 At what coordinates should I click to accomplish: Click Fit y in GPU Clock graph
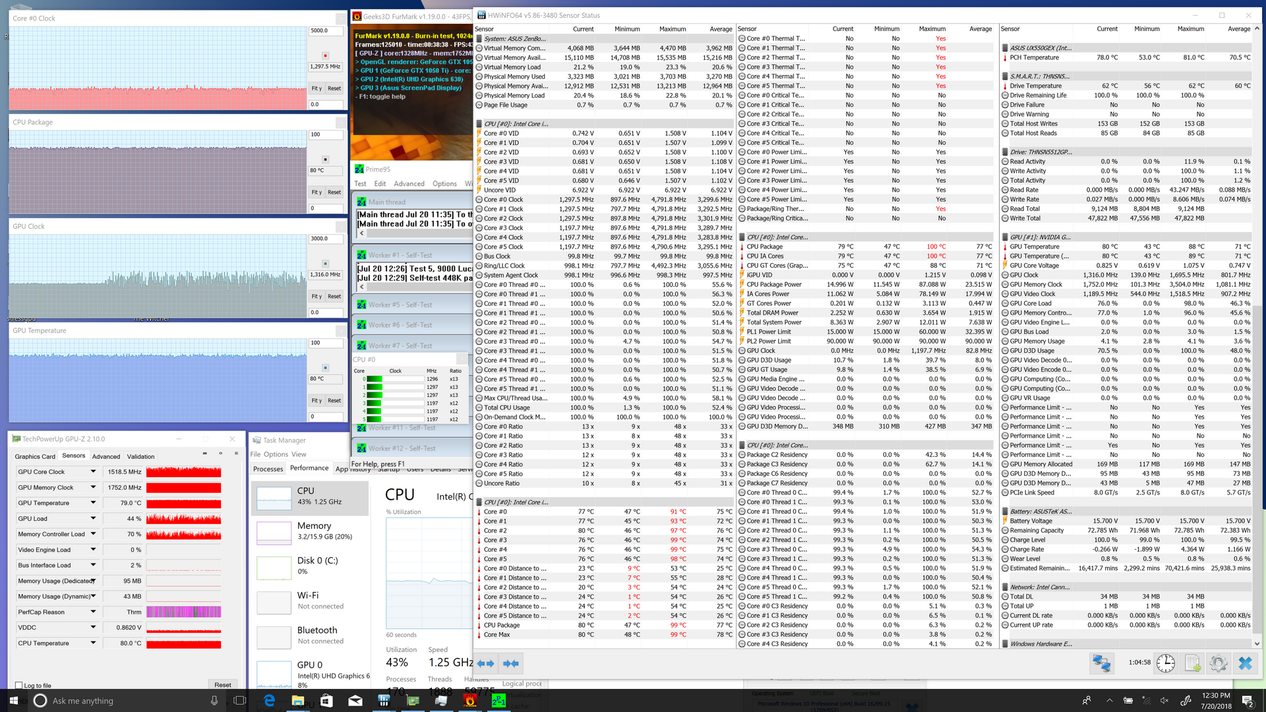pyautogui.click(x=316, y=297)
